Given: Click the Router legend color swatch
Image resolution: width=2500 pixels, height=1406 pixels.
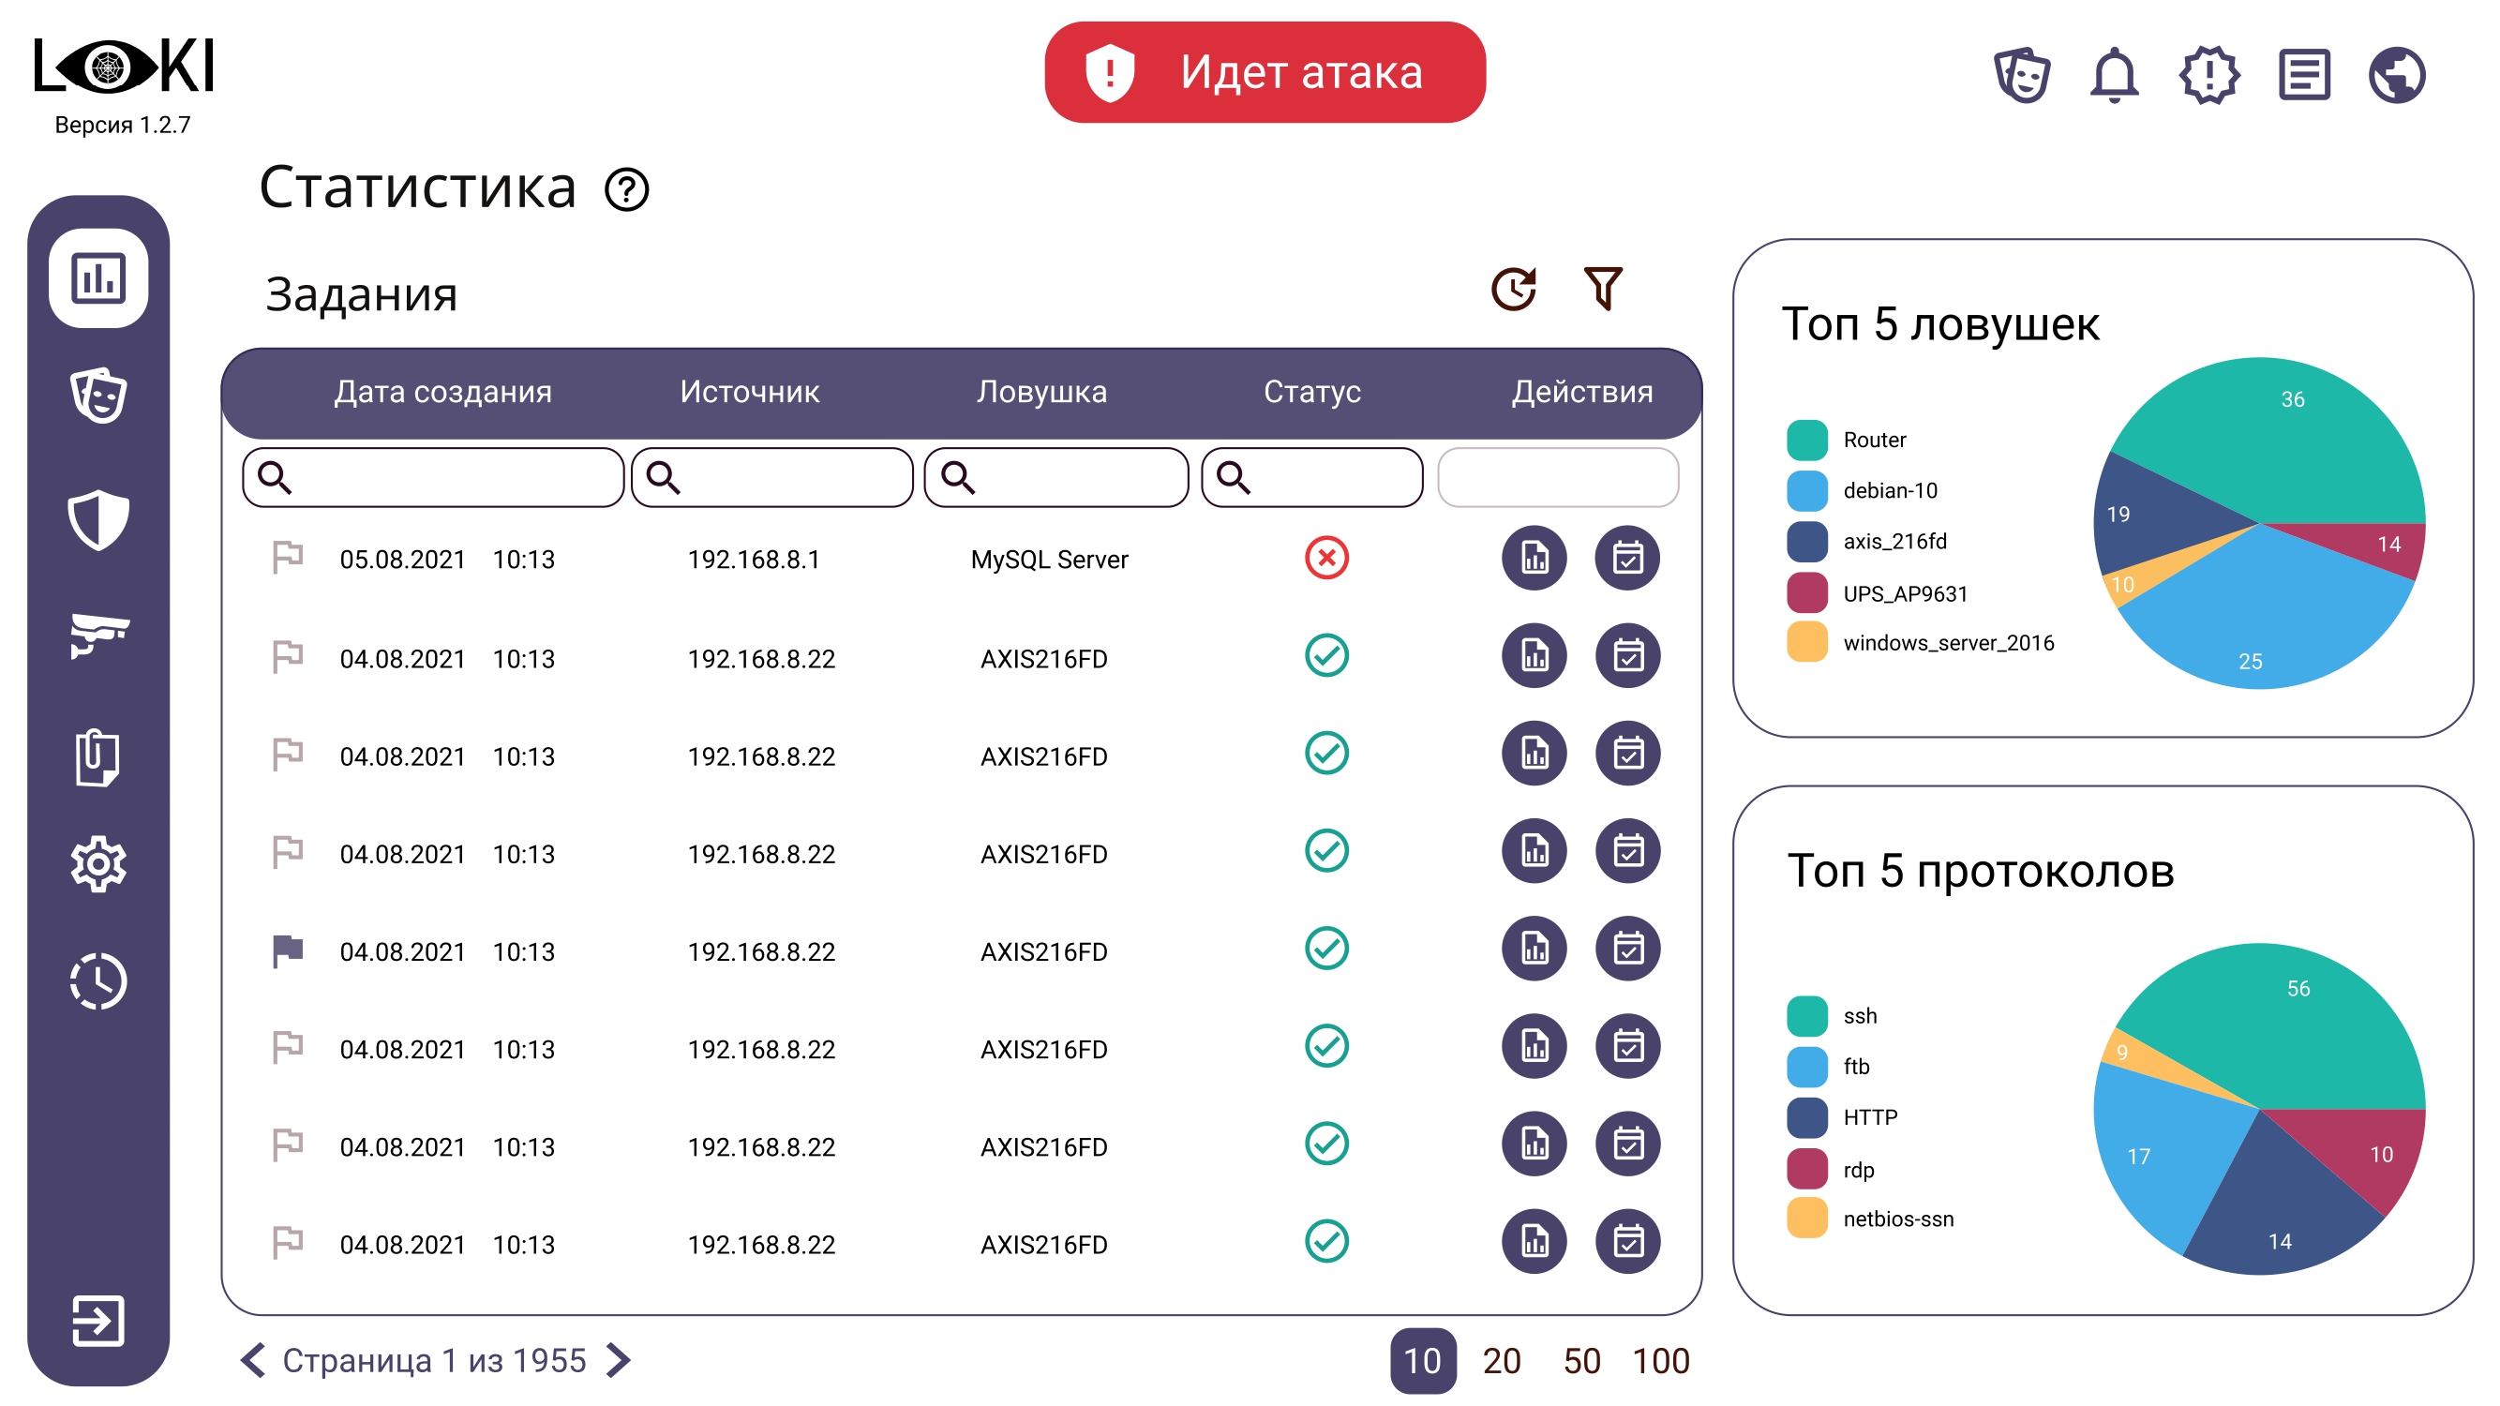Looking at the screenshot, I should coord(1806,440).
